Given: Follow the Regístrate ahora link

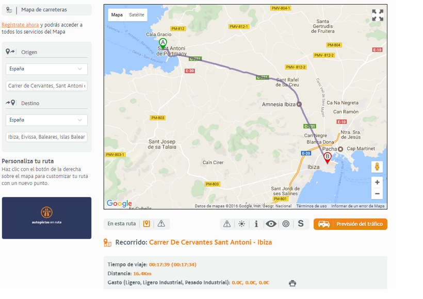Looking at the screenshot, I should click(20, 25).
